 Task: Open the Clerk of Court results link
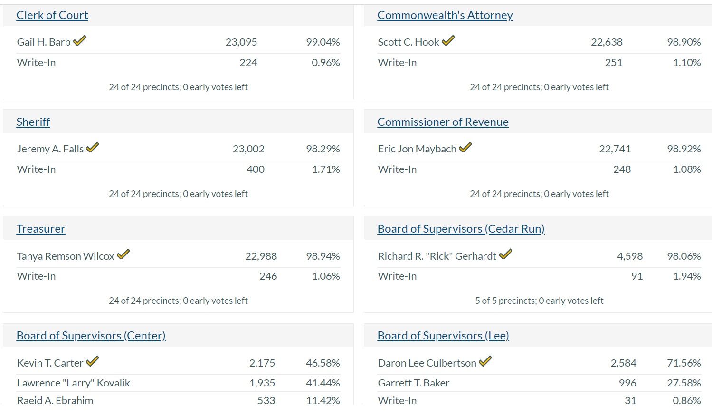[x=52, y=15]
